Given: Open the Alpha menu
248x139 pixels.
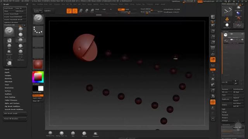Looking at the screenshot, I should coord(34,4).
